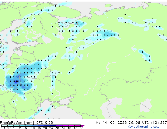167x129 pixels.
Task: Select the 15–20 mm blue legend swatch
Action: [x=41, y=126]
